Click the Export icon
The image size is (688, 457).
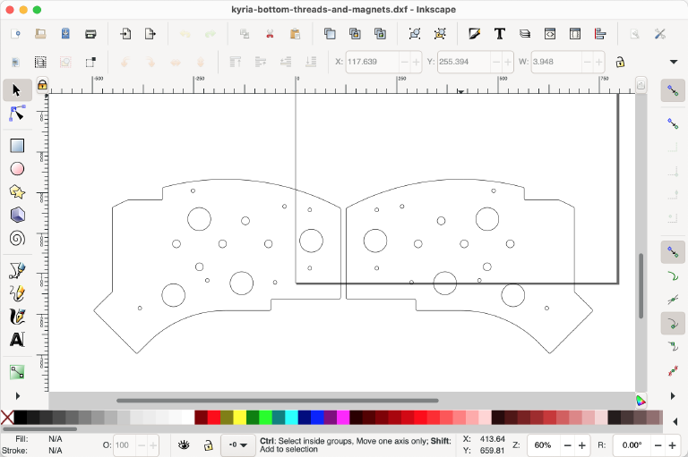point(150,34)
